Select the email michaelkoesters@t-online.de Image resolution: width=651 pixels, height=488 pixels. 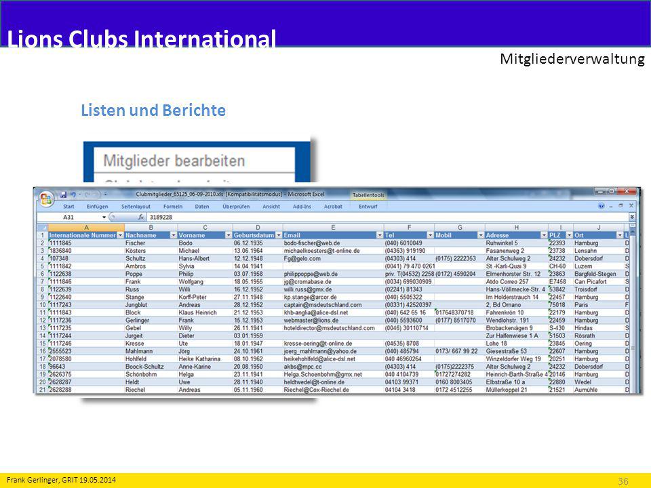pyautogui.click(x=321, y=251)
